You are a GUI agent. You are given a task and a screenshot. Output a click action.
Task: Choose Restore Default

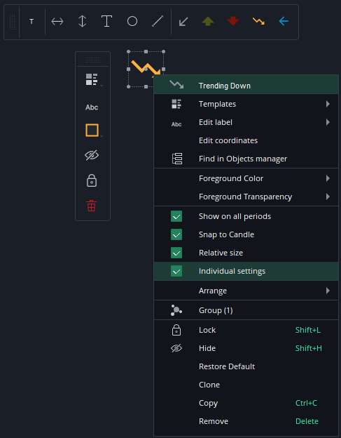point(246,366)
